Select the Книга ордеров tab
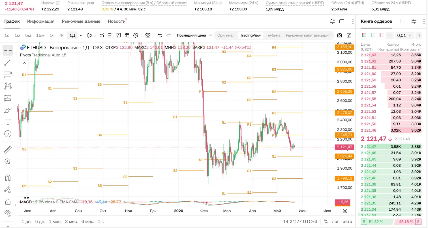The width and height of the screenshot is (428, 228). pos(376,21)
